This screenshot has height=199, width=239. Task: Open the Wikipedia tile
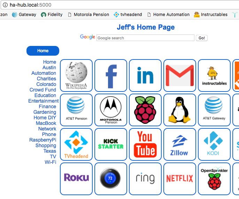tap(76, 75)
